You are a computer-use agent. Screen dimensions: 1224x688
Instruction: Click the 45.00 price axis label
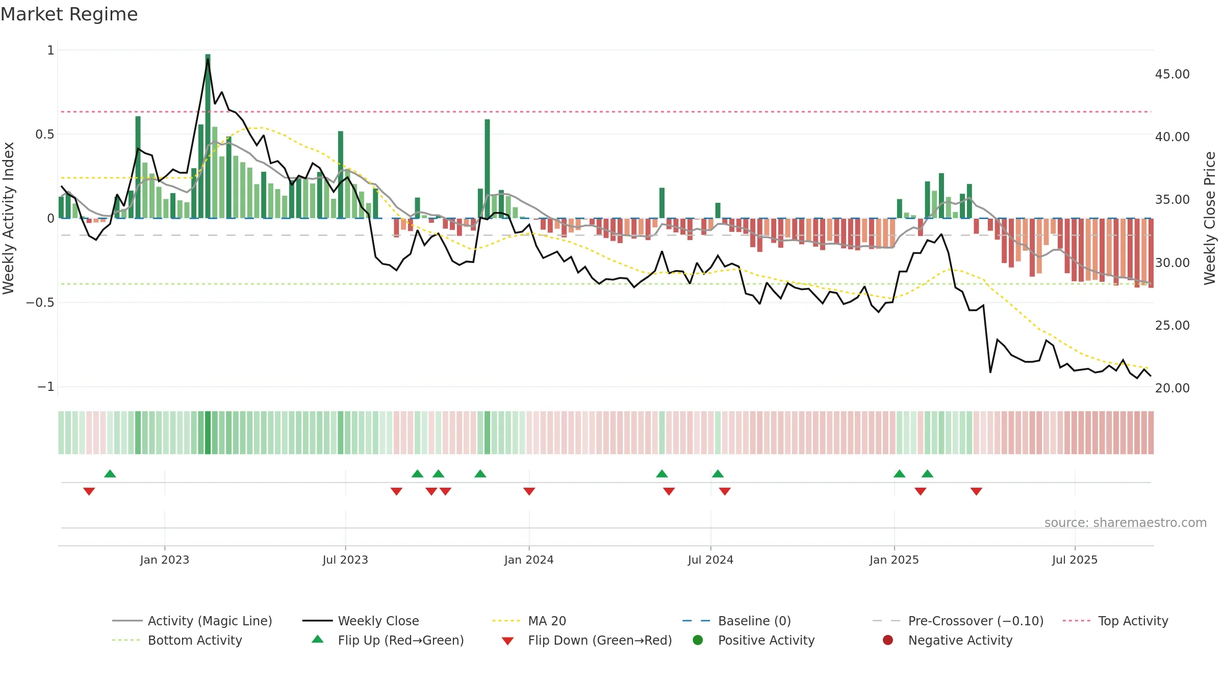[x=1172, y=74]
